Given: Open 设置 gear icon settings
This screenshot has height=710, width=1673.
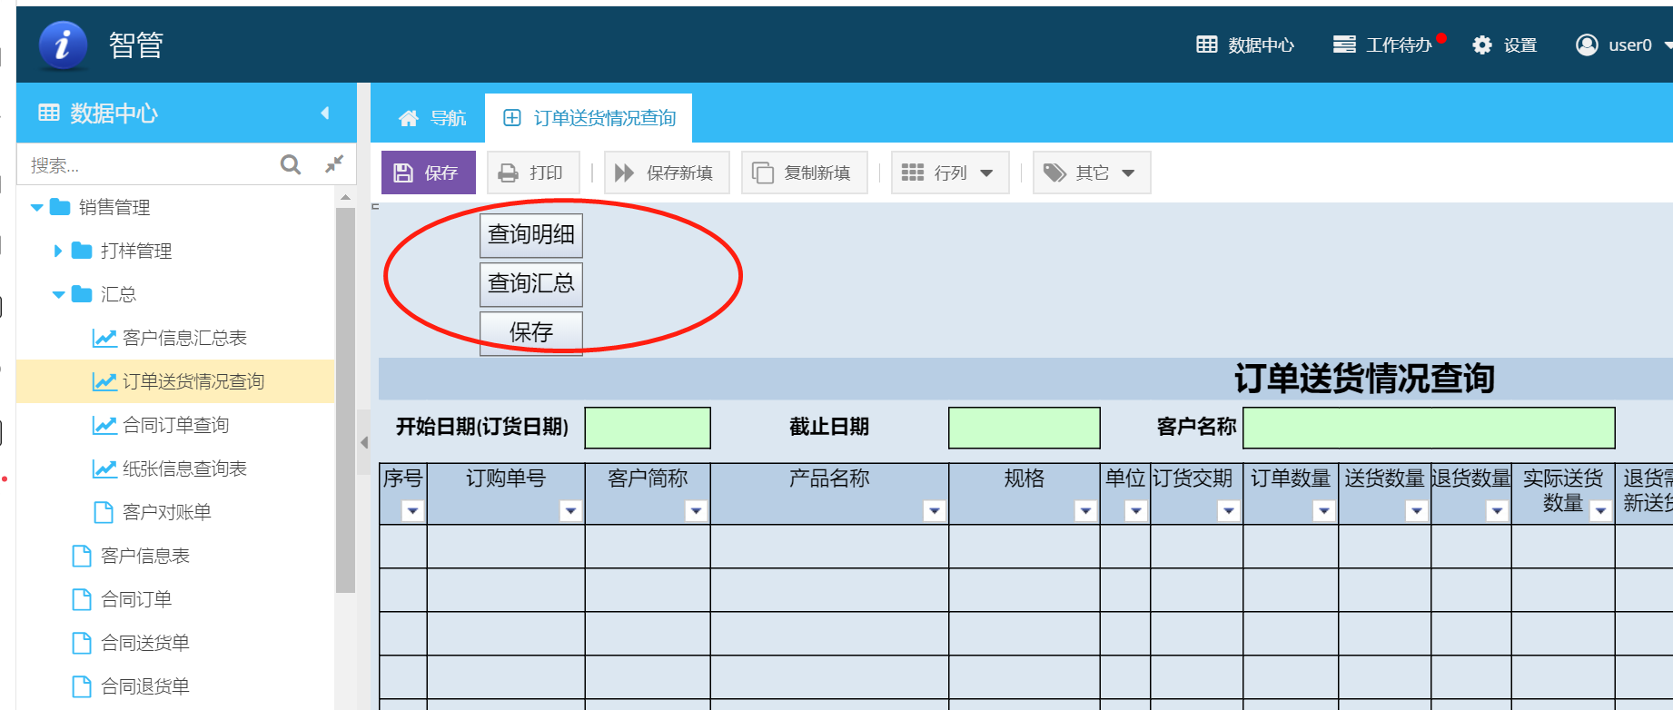Looking at the screenshot, I should coord(1505,44).
